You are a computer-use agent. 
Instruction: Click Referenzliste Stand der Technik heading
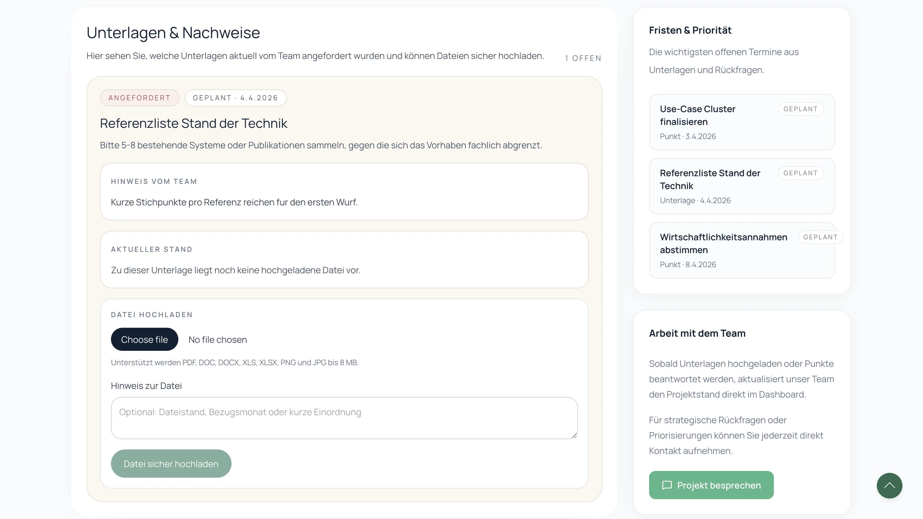[193, 123]
